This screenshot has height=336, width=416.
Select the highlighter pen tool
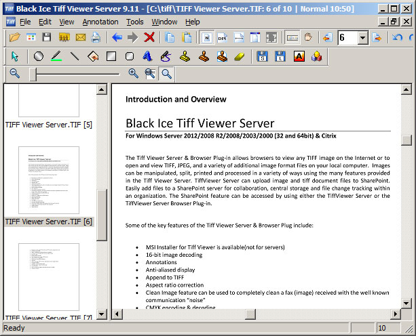[56, 56]
